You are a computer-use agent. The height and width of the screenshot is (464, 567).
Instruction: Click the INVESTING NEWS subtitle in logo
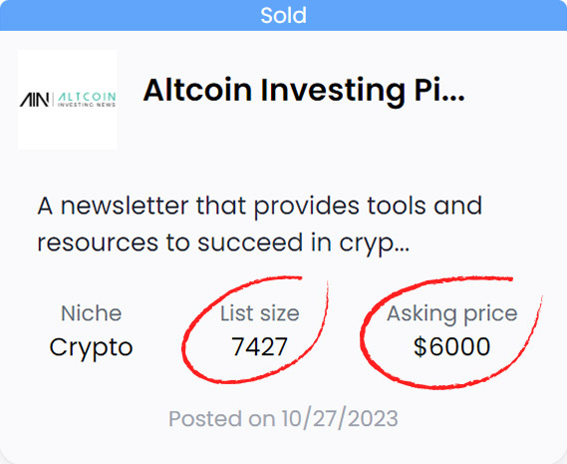[87, 105]
